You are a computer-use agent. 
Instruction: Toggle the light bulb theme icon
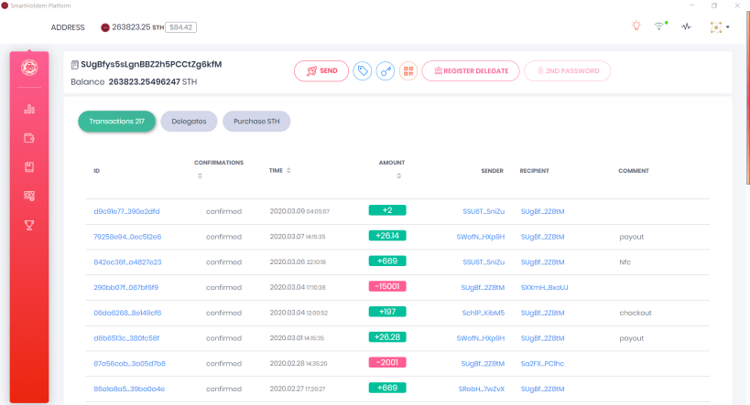coord(636,26)
